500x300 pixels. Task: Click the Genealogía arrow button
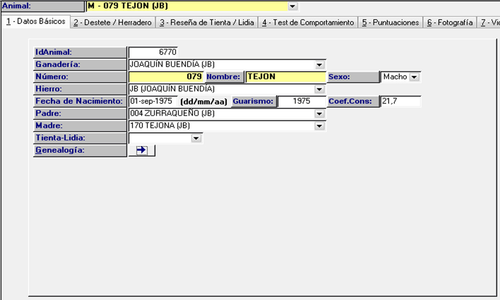point(142,150)
